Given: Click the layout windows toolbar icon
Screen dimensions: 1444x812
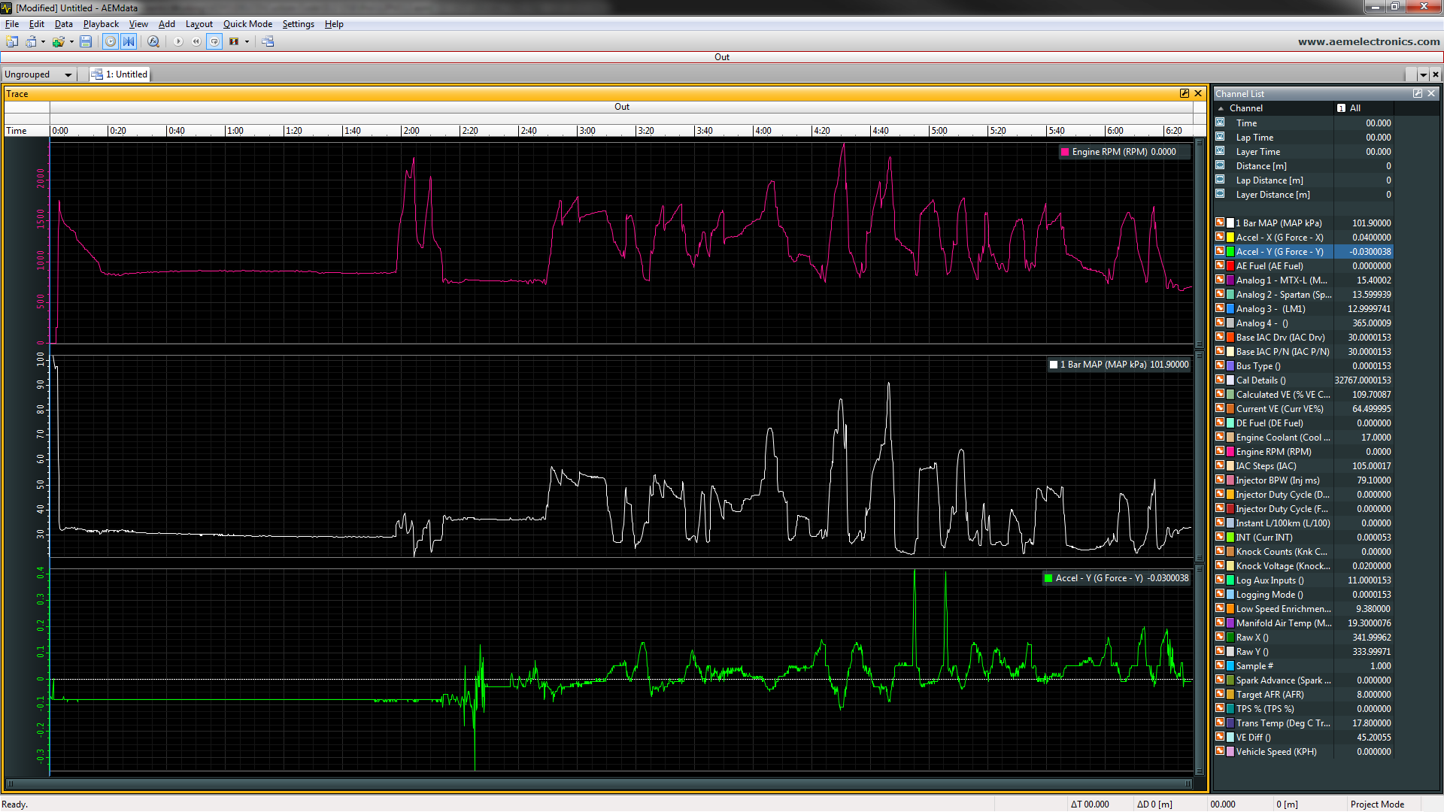Looking at the screenshot, I should pyautogui.click(x=268, y=41).
